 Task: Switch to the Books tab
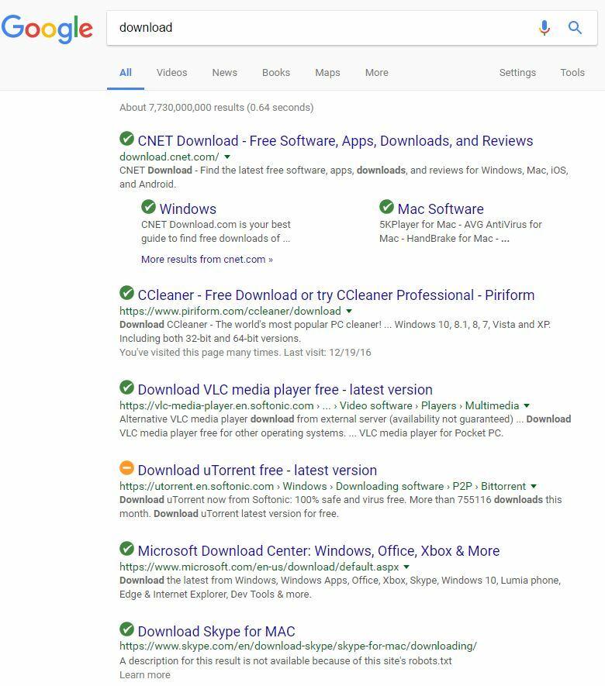[276, 73]
